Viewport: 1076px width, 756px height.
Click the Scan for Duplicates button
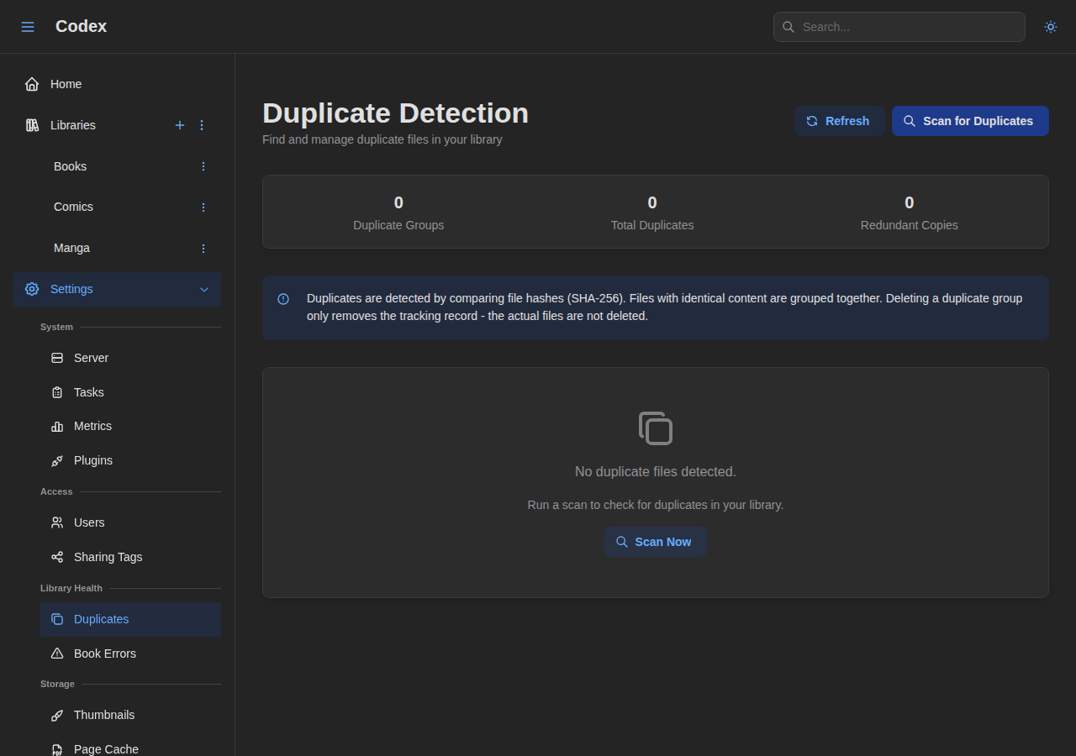point(970,121)
